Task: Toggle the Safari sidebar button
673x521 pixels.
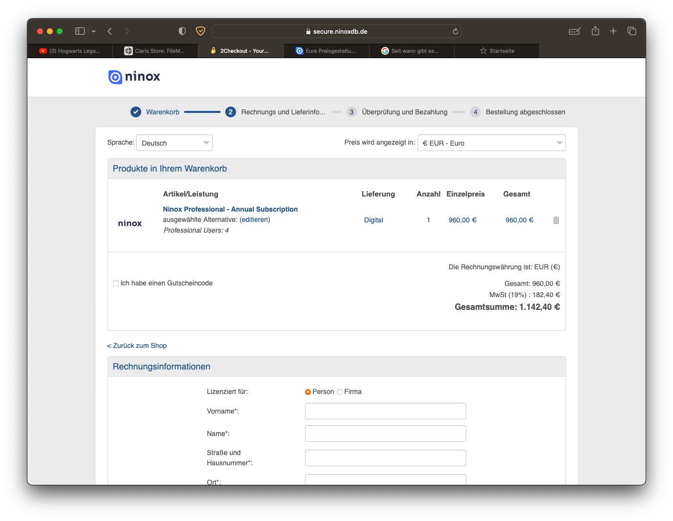Action: point(80,31)
